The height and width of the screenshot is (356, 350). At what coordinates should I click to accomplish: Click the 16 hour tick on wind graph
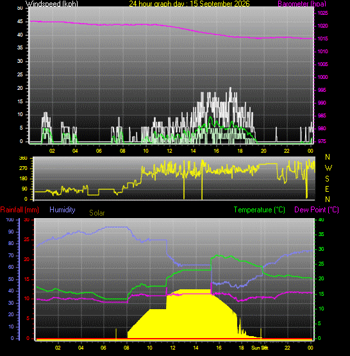pos(216,151)
